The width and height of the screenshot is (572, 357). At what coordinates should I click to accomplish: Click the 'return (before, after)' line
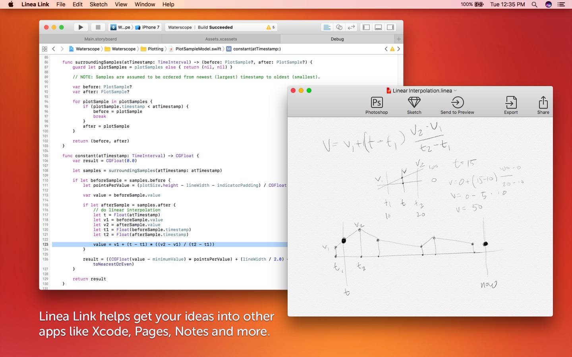101,141
